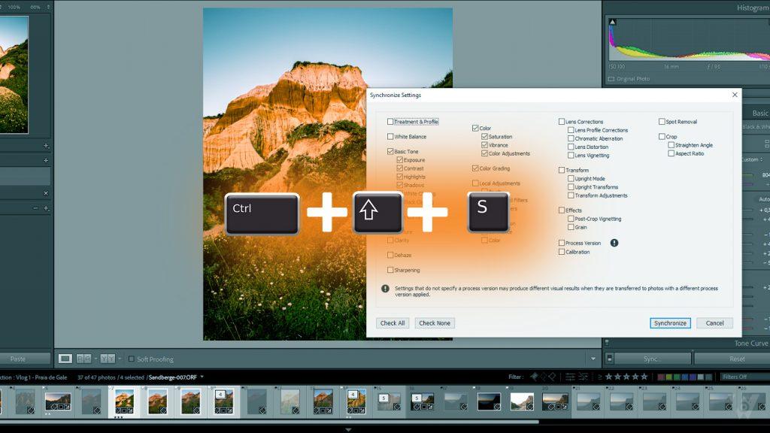This screenshot has height=433, width=770.
Task: Confirm with the Synchronize button
Action: [x=670, y=323]
